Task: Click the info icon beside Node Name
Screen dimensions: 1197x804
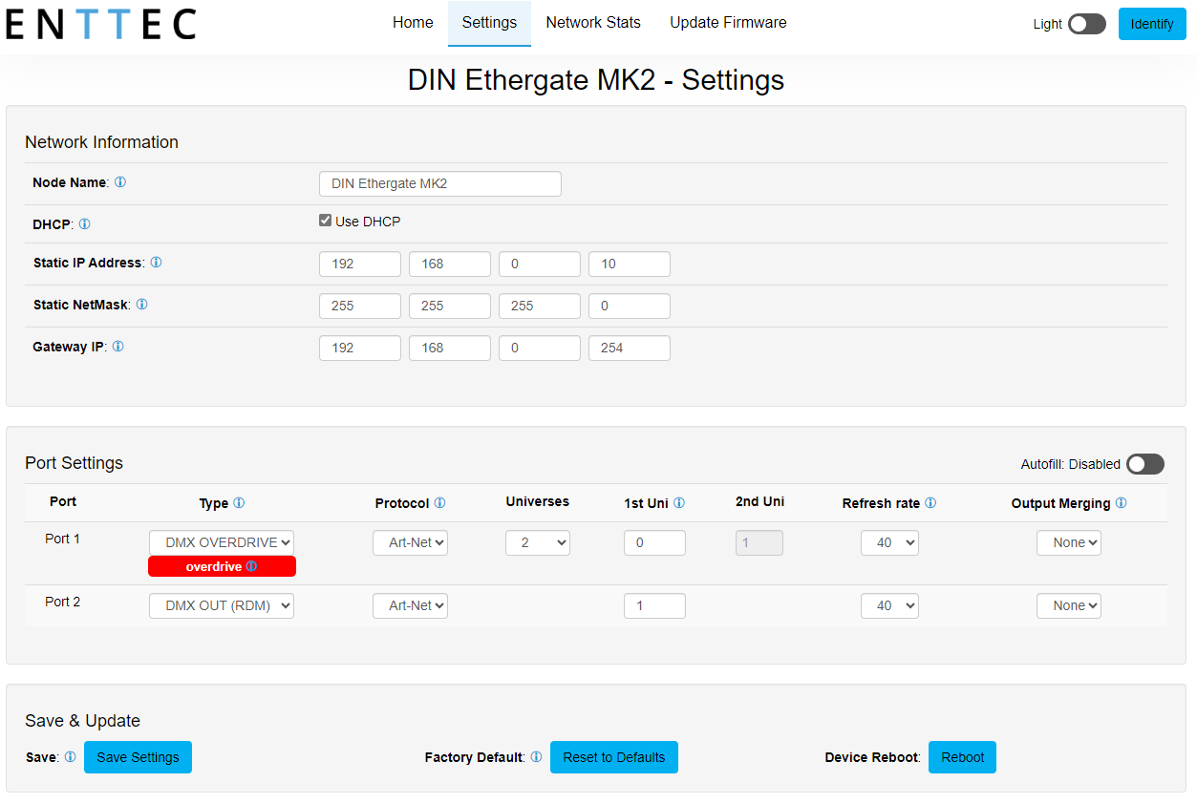Action: point(120,181)
